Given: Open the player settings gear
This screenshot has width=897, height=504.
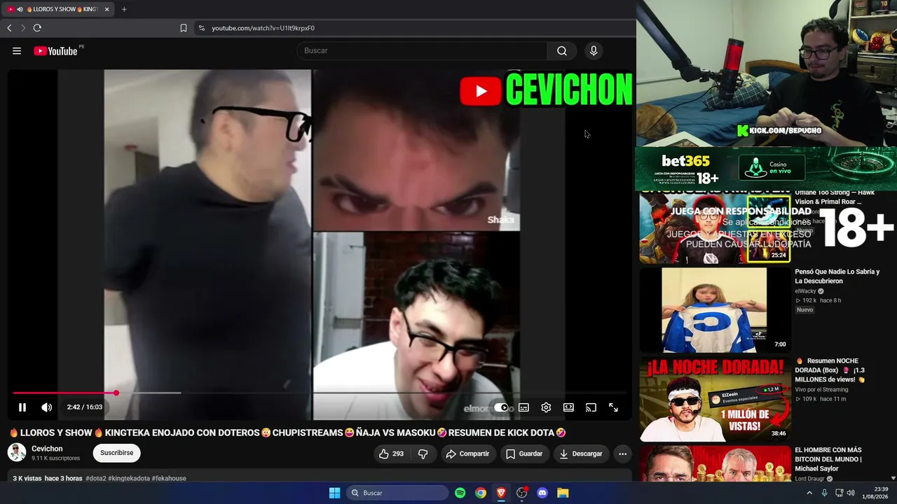Looking at the screenshot, I should (x=546, y=407).
